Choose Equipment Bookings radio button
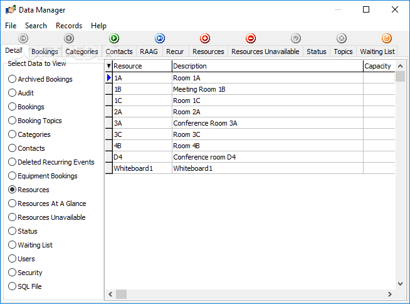410x304 pixels. [x=12, y=176]
